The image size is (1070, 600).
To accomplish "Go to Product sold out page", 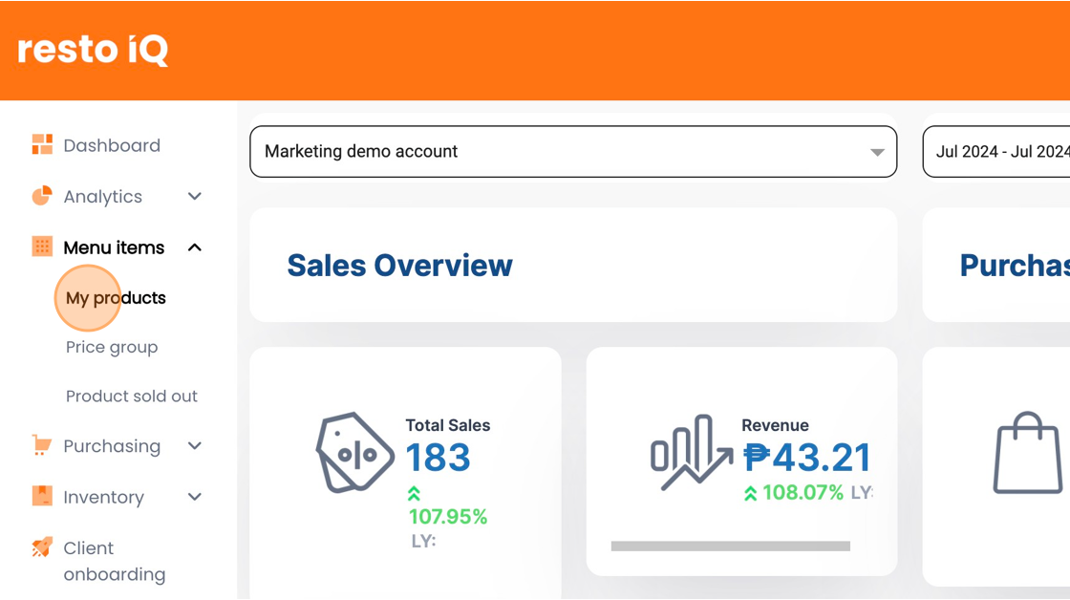I will (x=132, y=396).
